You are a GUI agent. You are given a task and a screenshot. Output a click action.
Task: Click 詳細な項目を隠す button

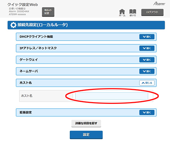86,124
